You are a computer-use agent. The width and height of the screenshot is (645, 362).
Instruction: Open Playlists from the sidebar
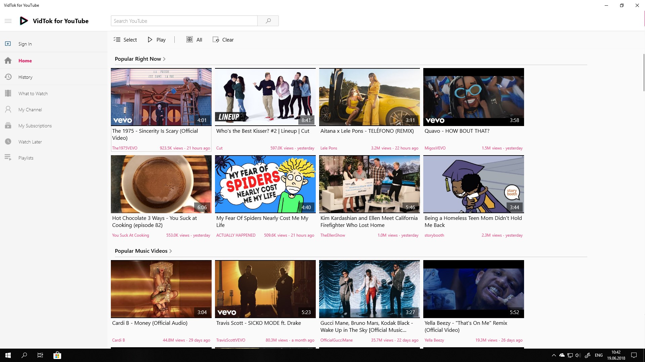tap(26, 158)
